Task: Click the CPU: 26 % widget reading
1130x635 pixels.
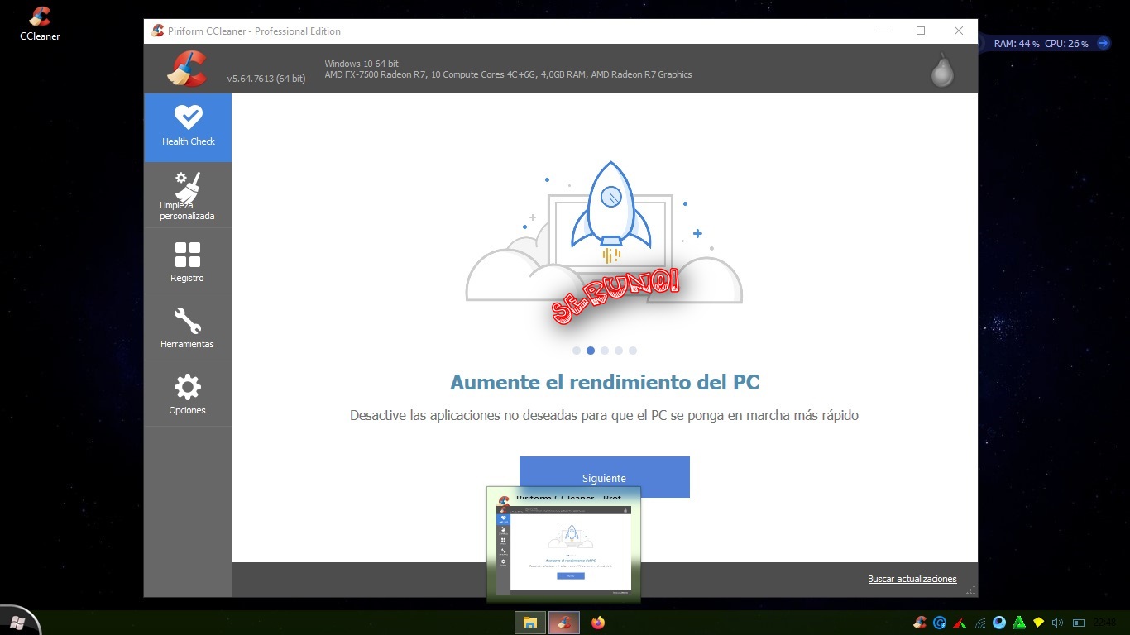Action: tap(1066, 44)
